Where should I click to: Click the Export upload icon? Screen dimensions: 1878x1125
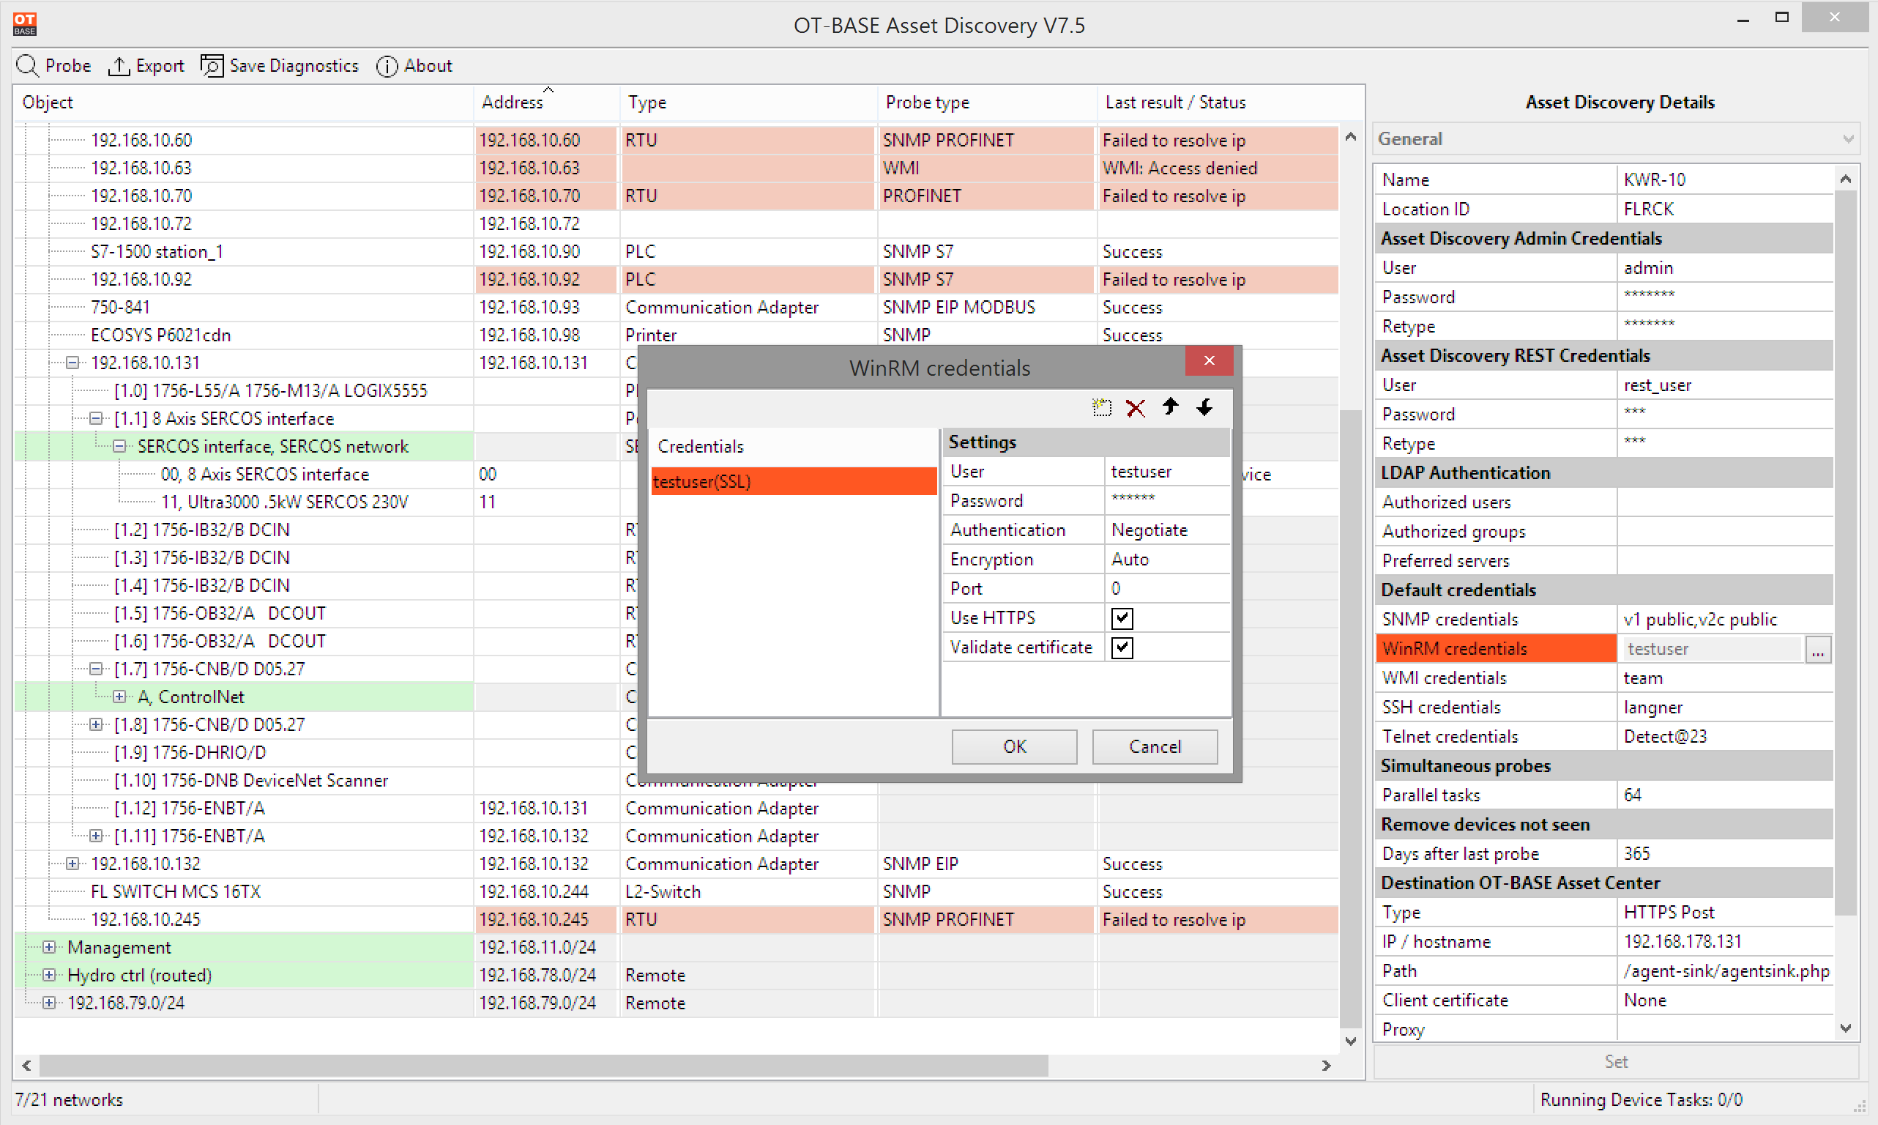[x=119, y=66]
